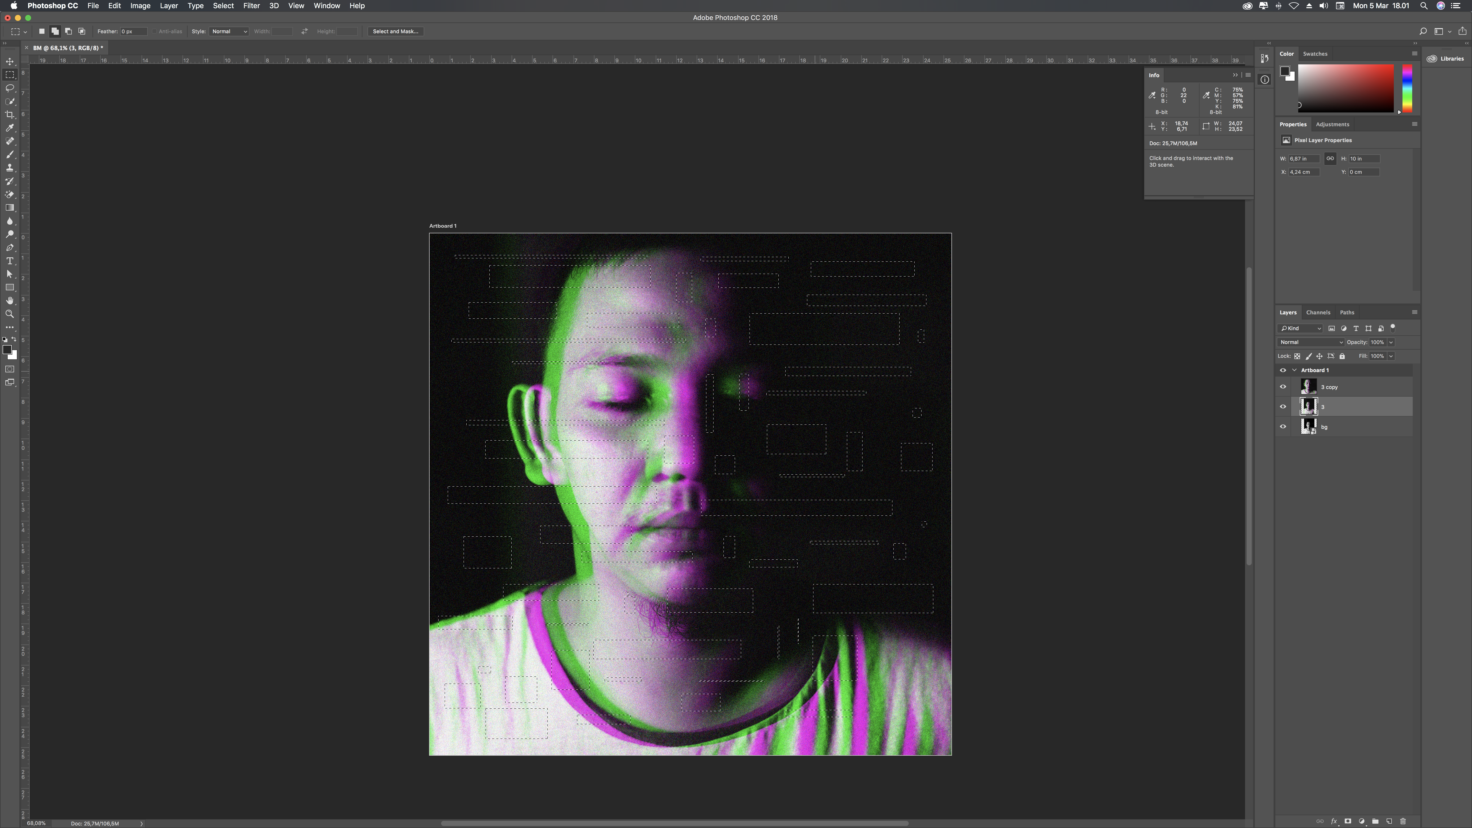Select the Path Selection tool
The height and width of the screenshot is (828, 1472).
point(10,274)
